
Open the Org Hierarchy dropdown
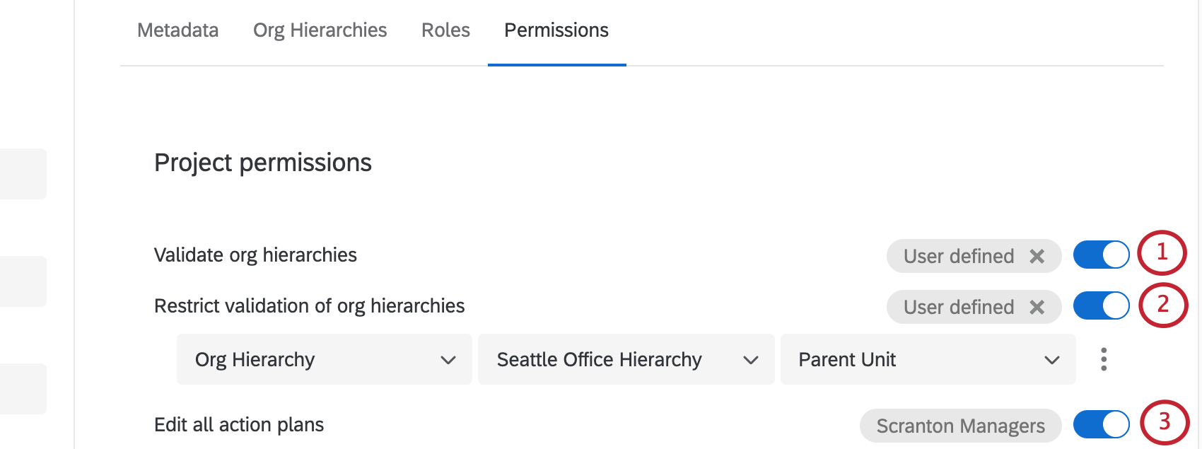click(324, 359)
